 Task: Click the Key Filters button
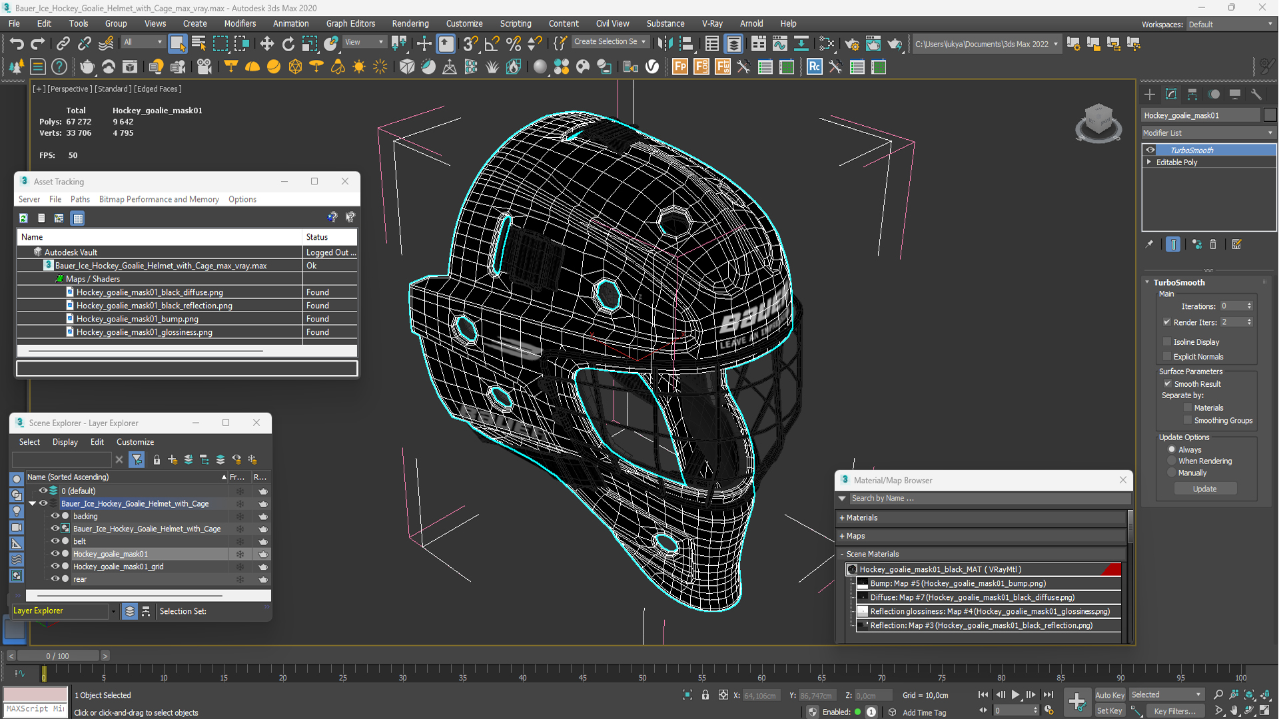pos(1175,710)
